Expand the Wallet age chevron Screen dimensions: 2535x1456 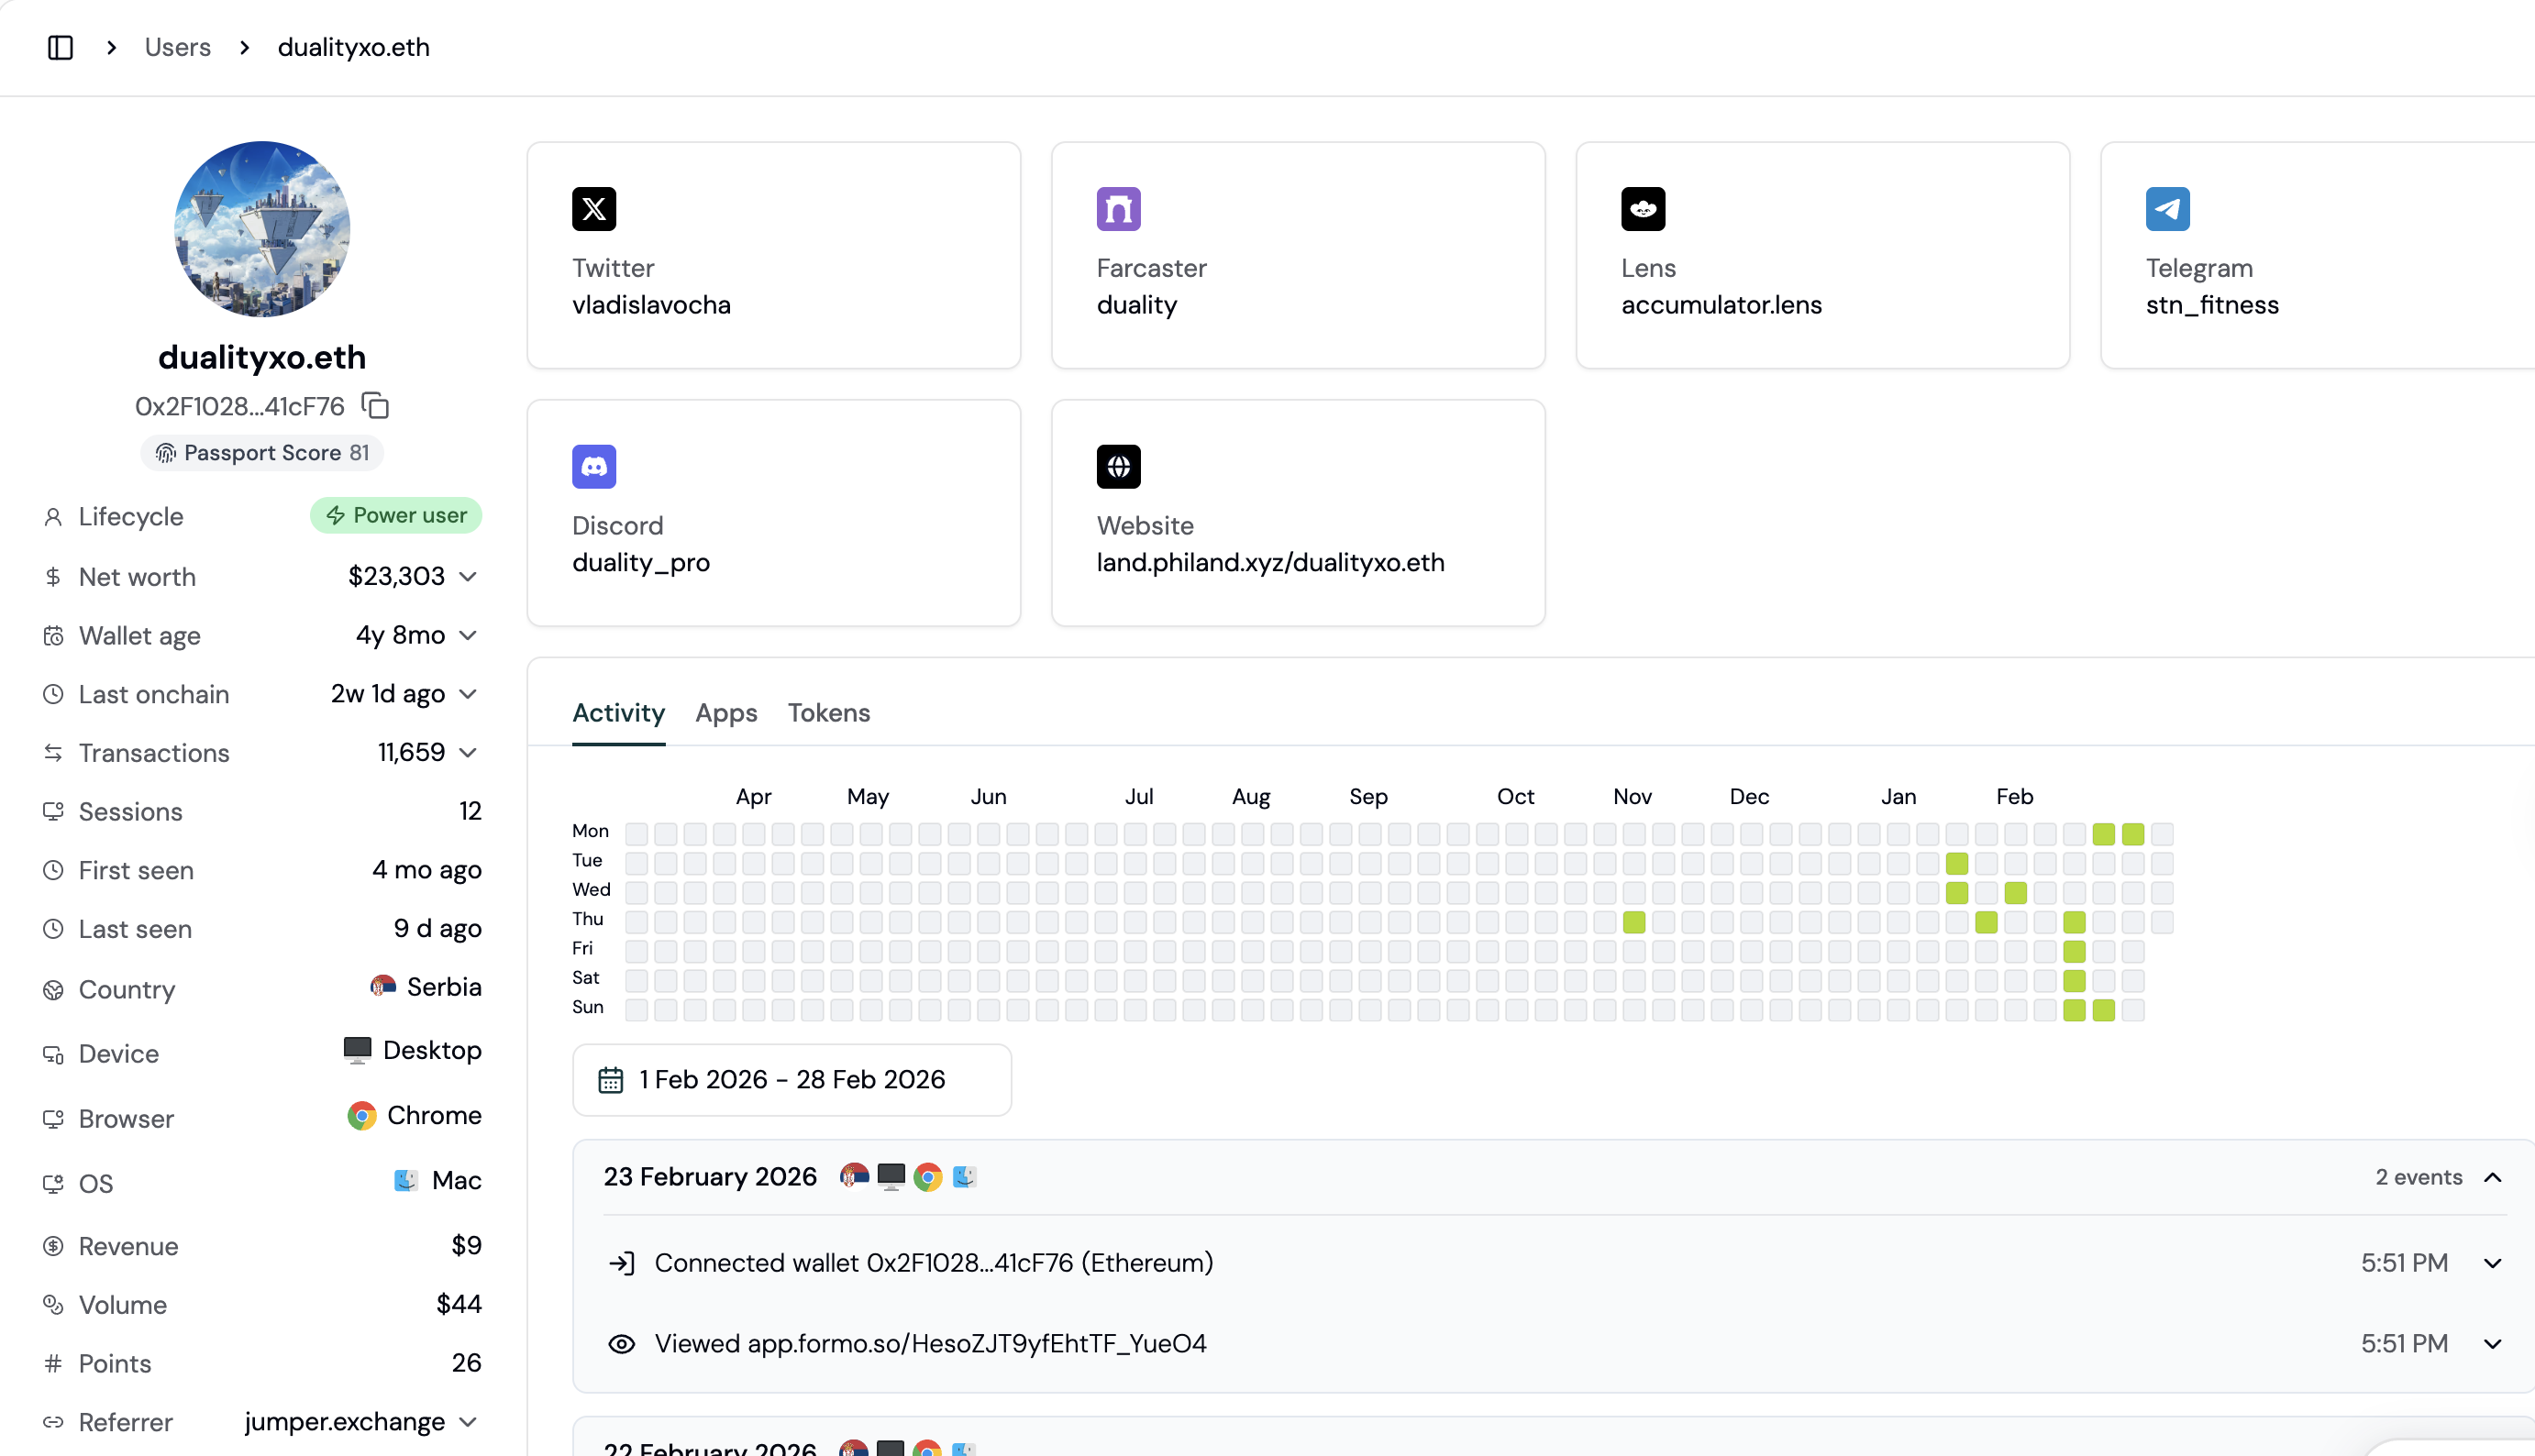[468, 636]
